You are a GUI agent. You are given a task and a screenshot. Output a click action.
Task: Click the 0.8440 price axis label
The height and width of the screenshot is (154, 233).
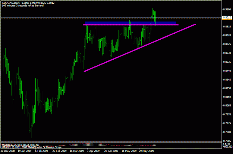pyautogui.click(x=227, y=71)
